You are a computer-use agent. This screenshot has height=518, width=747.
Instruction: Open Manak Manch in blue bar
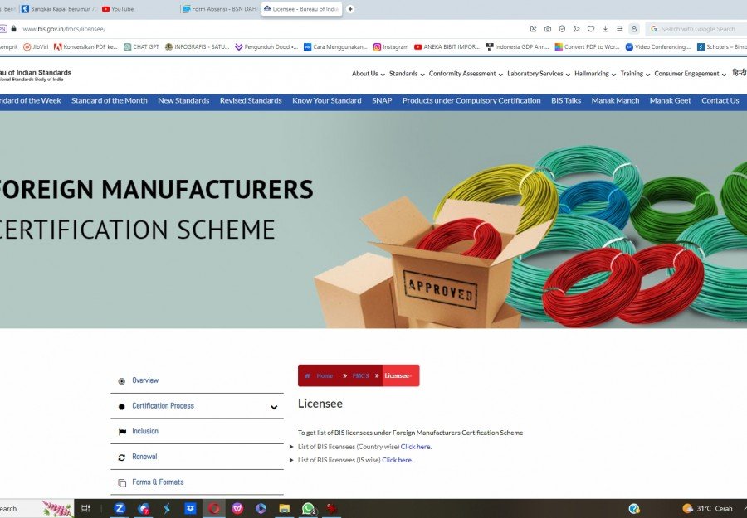tap(615, 101)
